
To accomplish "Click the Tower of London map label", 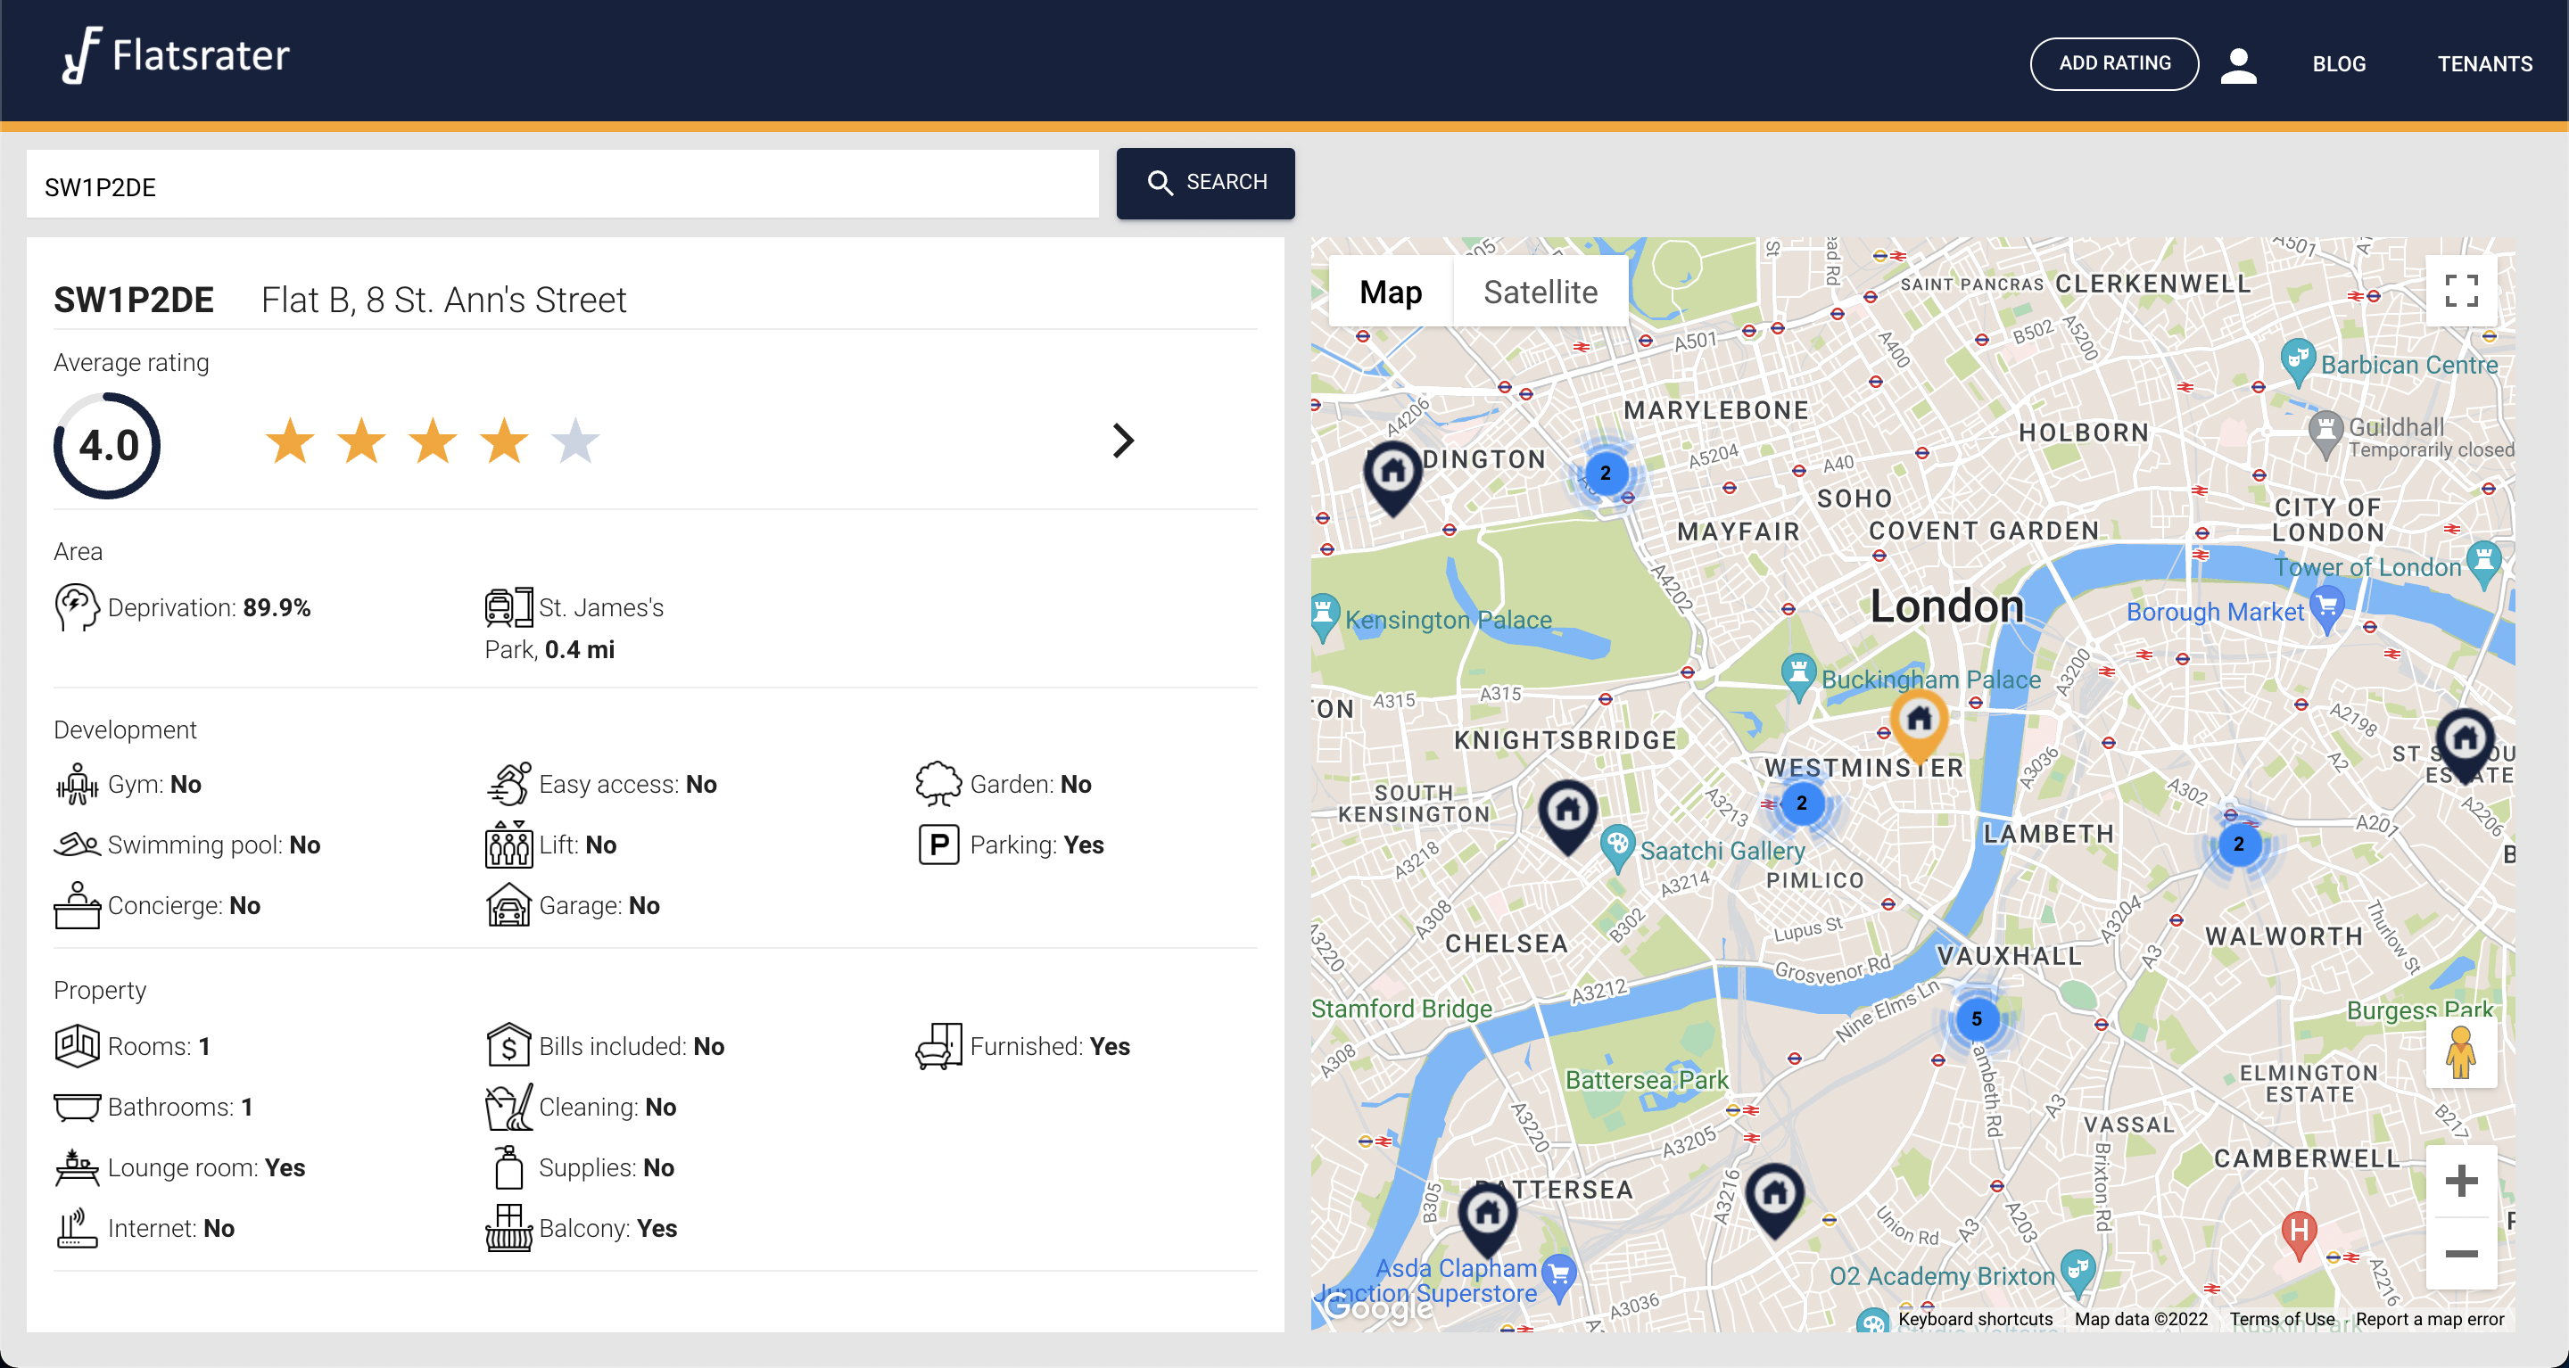I will [2367, 566].
